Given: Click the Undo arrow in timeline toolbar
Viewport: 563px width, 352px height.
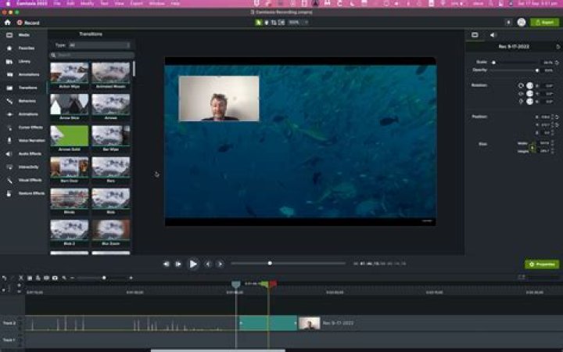Looking at the screenshot, I should [5, 278].
